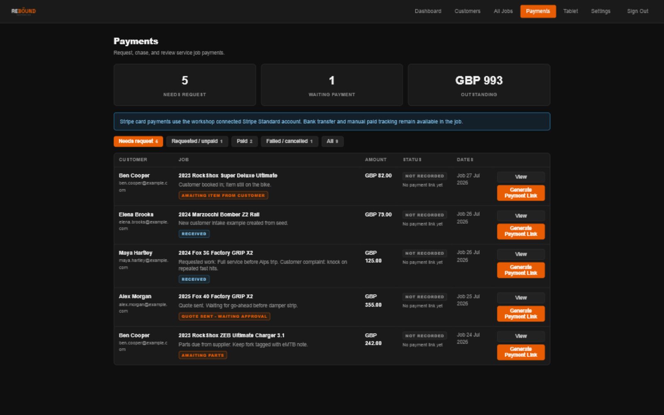View the Fox 40 Factory GRIP X2 job
The image size is (664, 415).
tap(521, 298)
